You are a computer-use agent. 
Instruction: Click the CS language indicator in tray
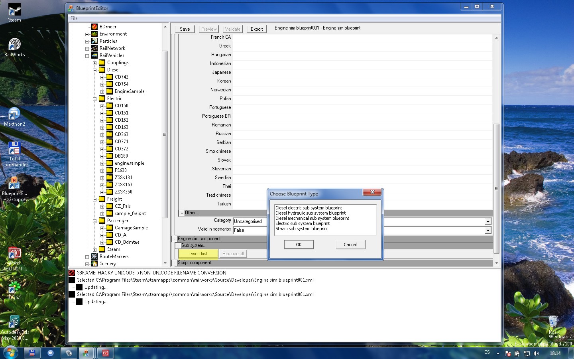coord(487,353)
